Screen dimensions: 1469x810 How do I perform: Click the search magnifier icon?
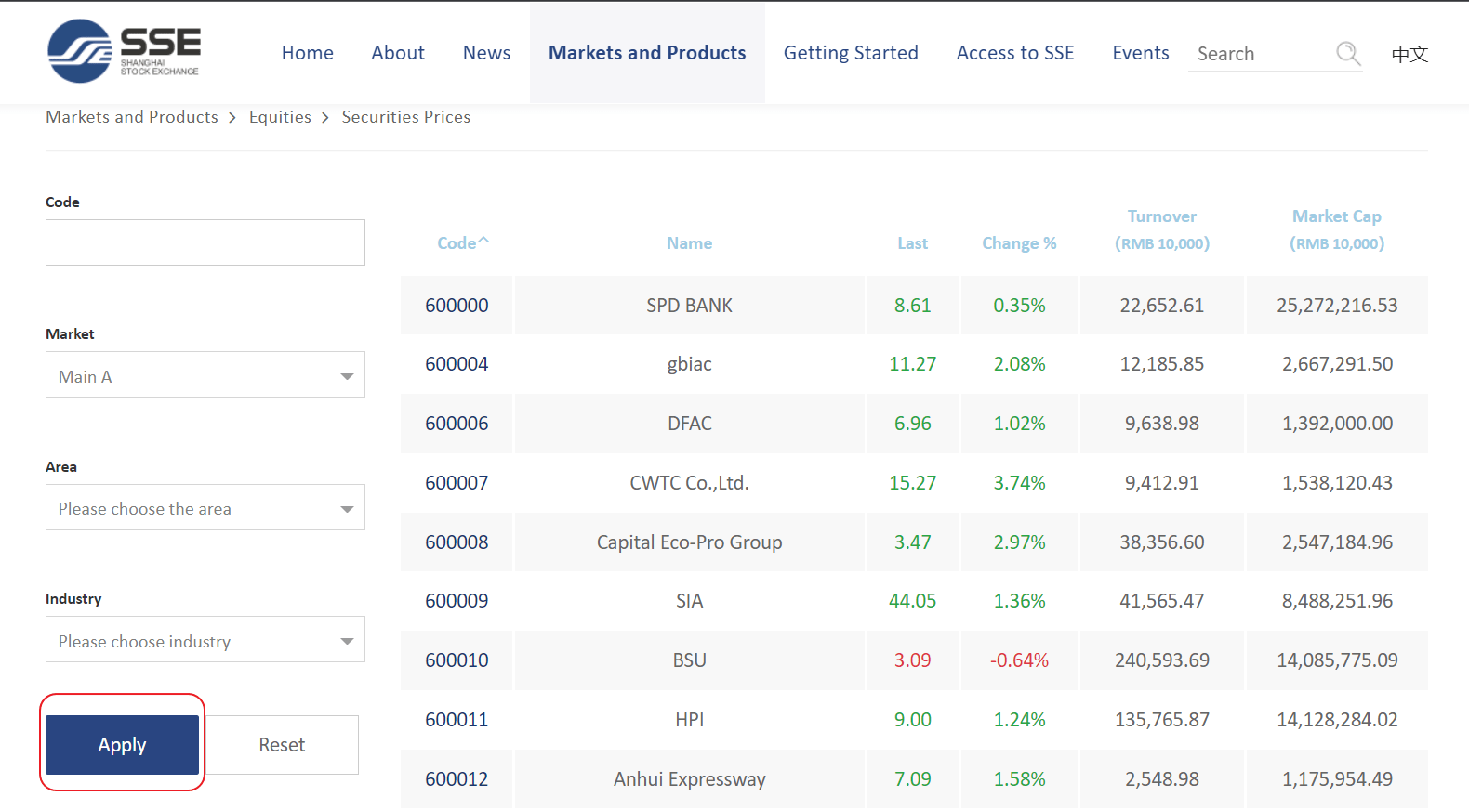click(x=1347, y=54)
